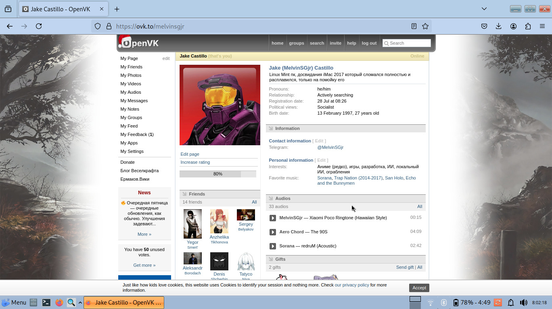The height and width of the screenshot is (309, 552).
Task: Collapse the Friends section
Action: click(184, 194)
